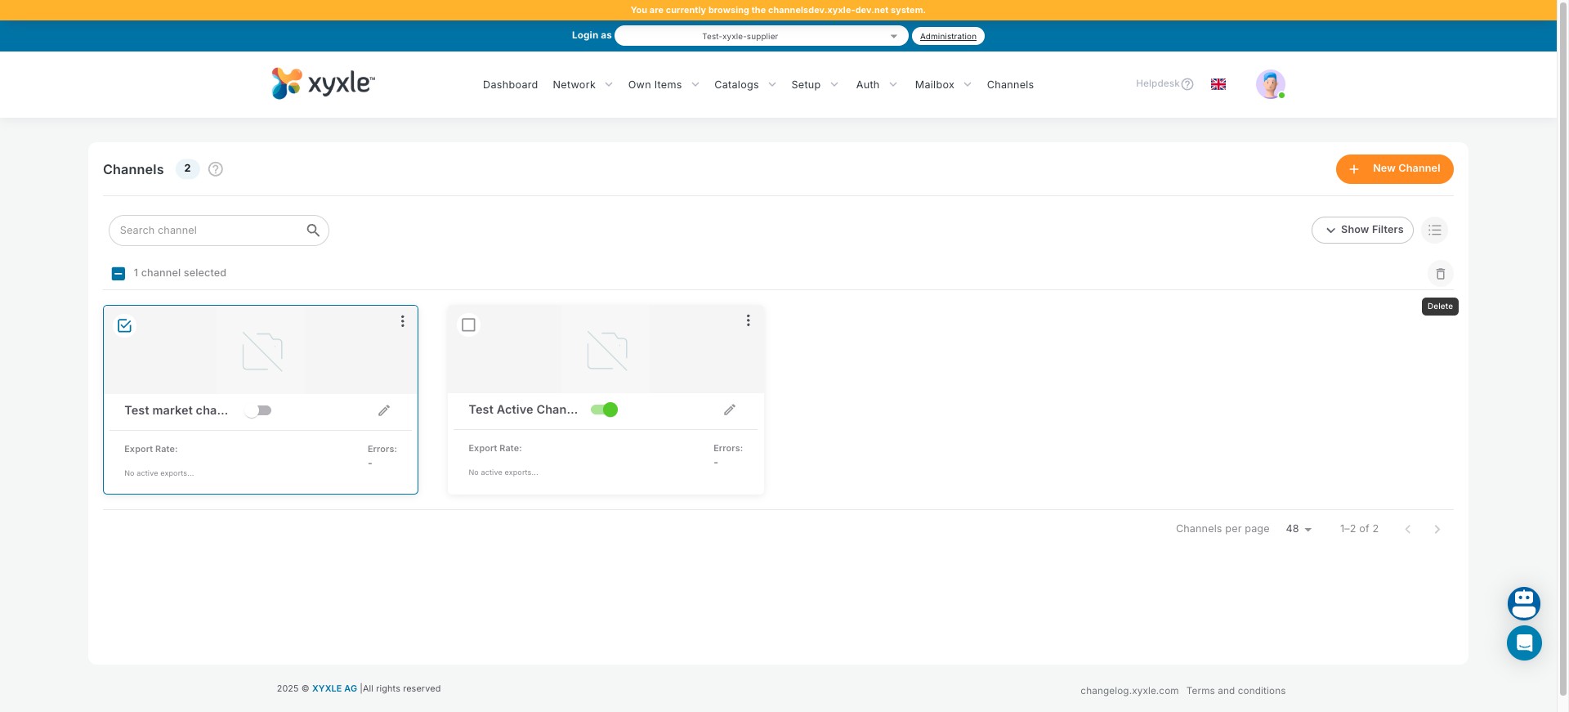Click the Search channel input field
Image resolution: width=1569 pixels, height=712 pixels.
(210, 231)
